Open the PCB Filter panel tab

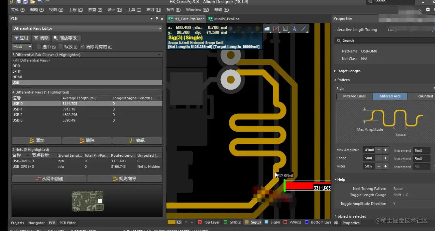[68, 223]
